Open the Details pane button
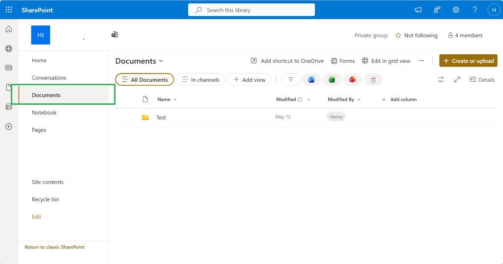 482,80
